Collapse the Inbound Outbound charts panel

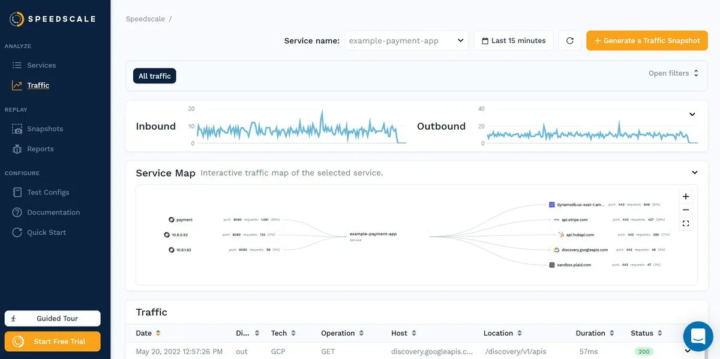(692, 114)
